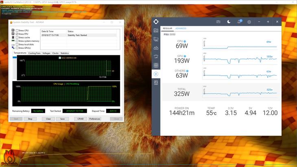Click the CPUID button
297x167 pixels.
(81, 119)
